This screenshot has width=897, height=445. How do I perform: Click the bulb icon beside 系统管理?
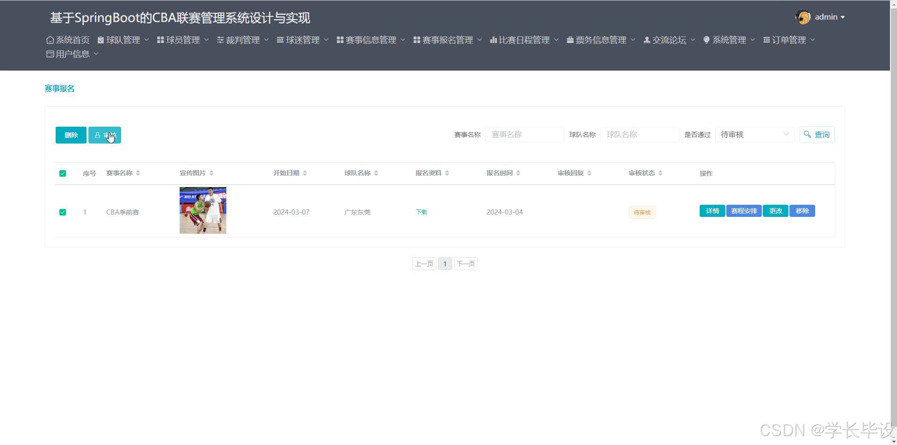coord(707,40)
